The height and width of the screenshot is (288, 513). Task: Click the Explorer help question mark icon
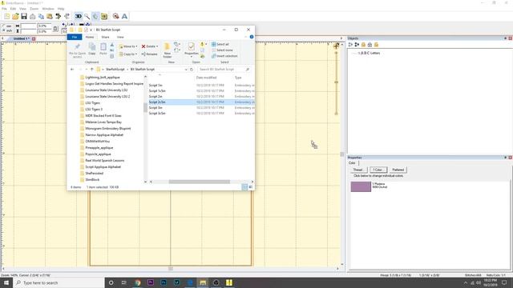(252, 37)
